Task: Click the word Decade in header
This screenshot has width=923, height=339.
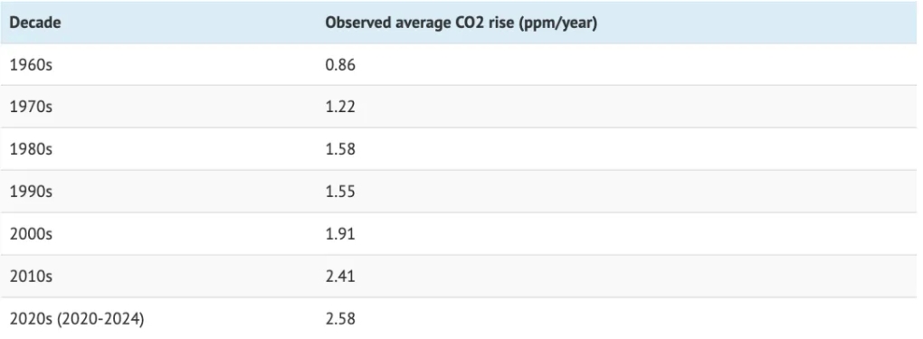Action: (x=35, y=23)
